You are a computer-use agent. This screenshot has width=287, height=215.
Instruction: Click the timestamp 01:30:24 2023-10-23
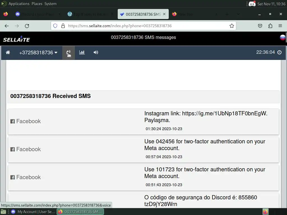click(164, 129)
